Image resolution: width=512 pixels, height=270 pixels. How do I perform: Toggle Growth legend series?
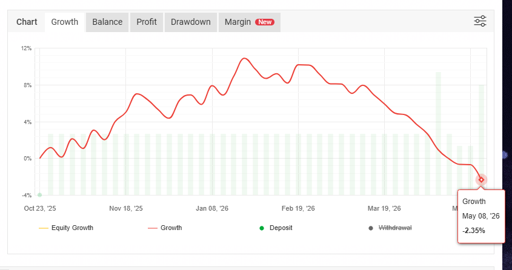click(x=165, y=228)
